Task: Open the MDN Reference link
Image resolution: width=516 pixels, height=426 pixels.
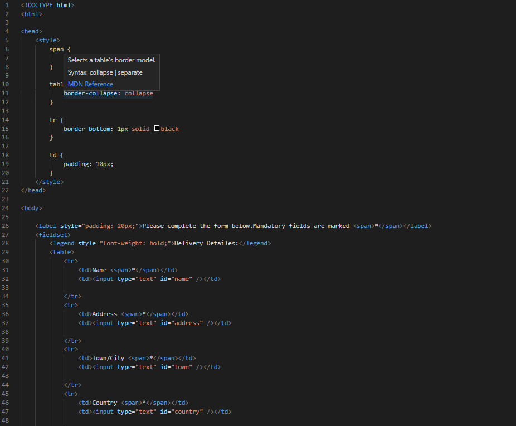Action: (90, 84)
